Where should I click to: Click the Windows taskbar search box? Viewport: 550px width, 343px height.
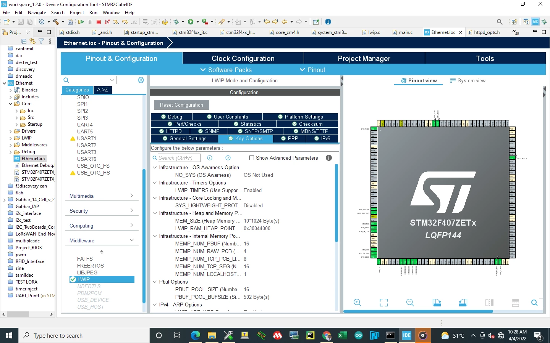[x=84, y=335]
